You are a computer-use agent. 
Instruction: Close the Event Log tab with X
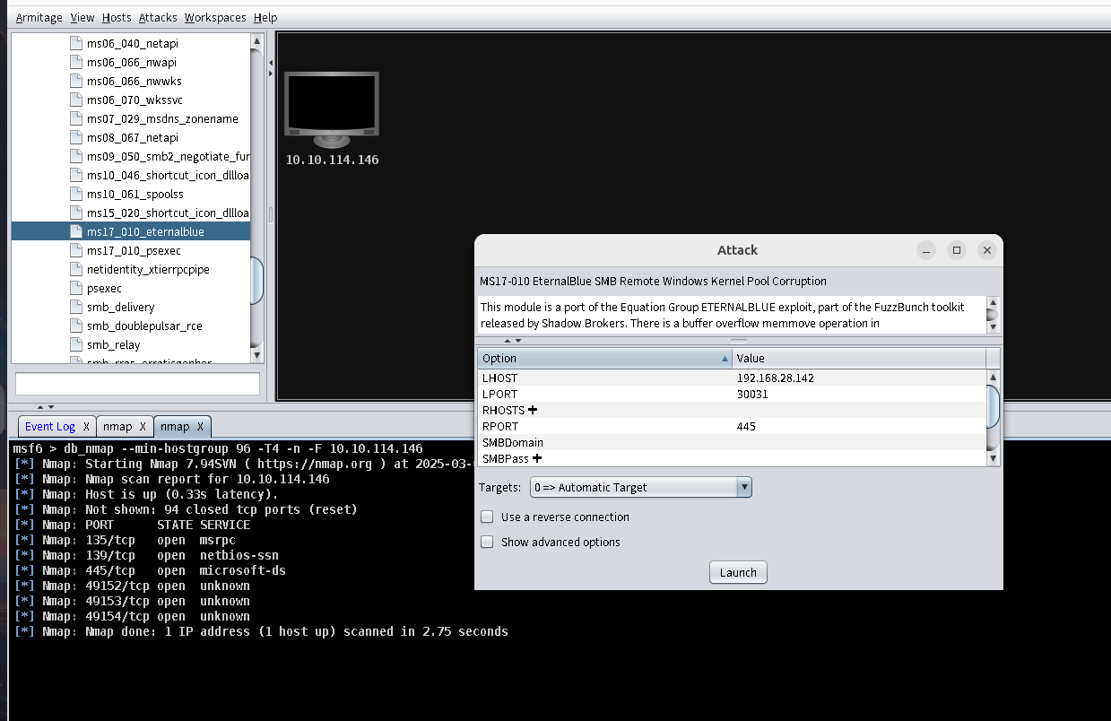click(86, 427)
